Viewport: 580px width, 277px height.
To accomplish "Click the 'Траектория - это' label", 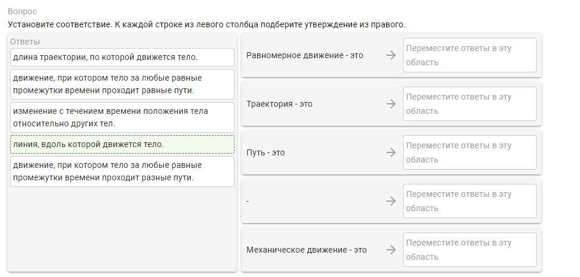I will [x=280, y=104].
